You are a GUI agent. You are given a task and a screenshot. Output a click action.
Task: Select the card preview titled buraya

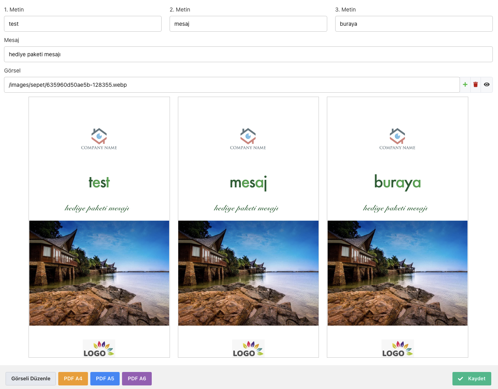[x=397, y=227]
